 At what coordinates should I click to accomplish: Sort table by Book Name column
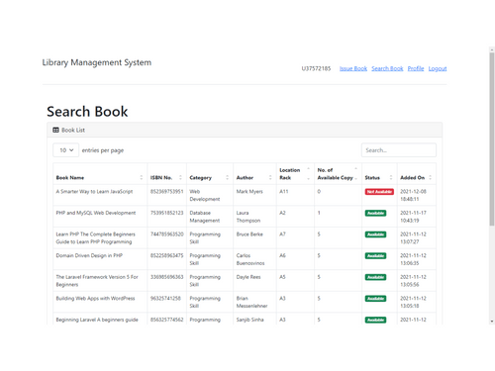point(100,174)
